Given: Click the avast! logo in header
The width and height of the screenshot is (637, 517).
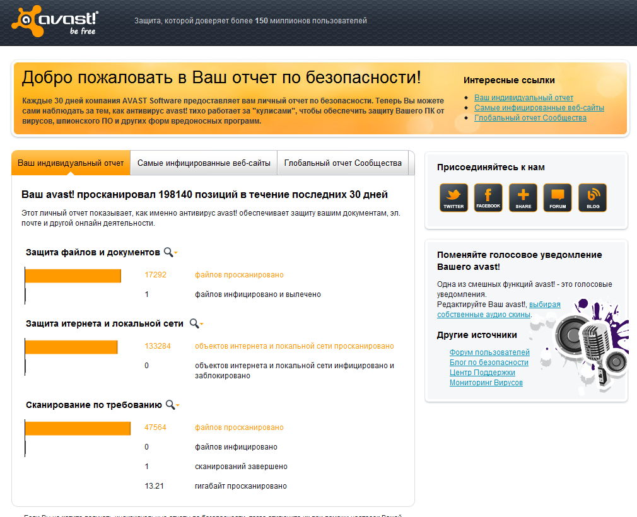Looking at the screenshot, I should pyautogui.click(x=56, y=21).
